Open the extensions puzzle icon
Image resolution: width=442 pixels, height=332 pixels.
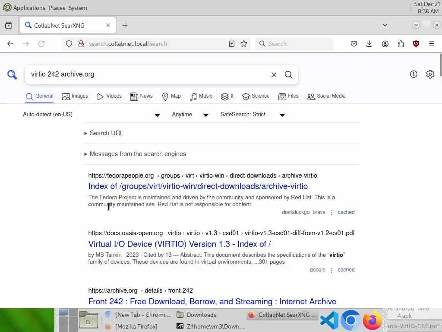(x=401, y=44)
